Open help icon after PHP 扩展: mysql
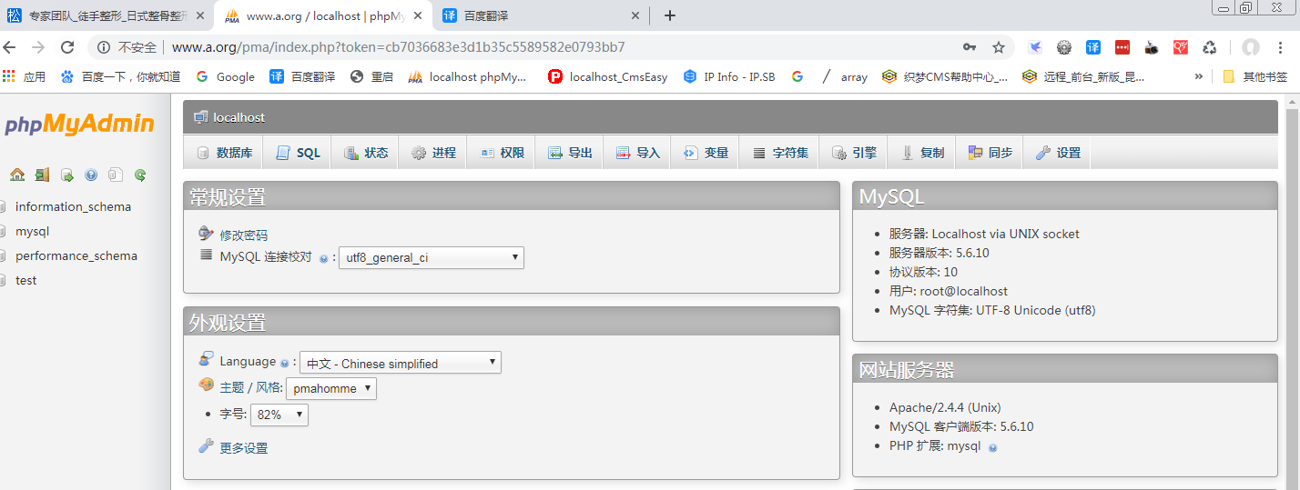The width and height of the screenshot is (1300, 490). pos(992,447)
